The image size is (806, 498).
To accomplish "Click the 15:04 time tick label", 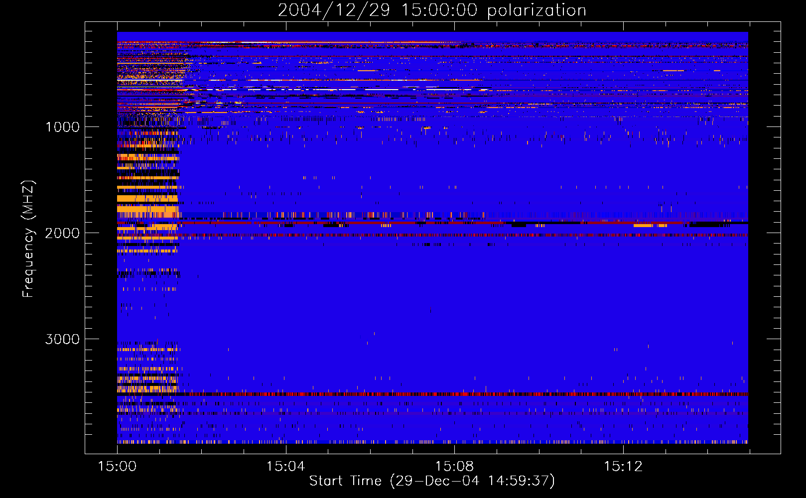I will [x=285, y=467].
